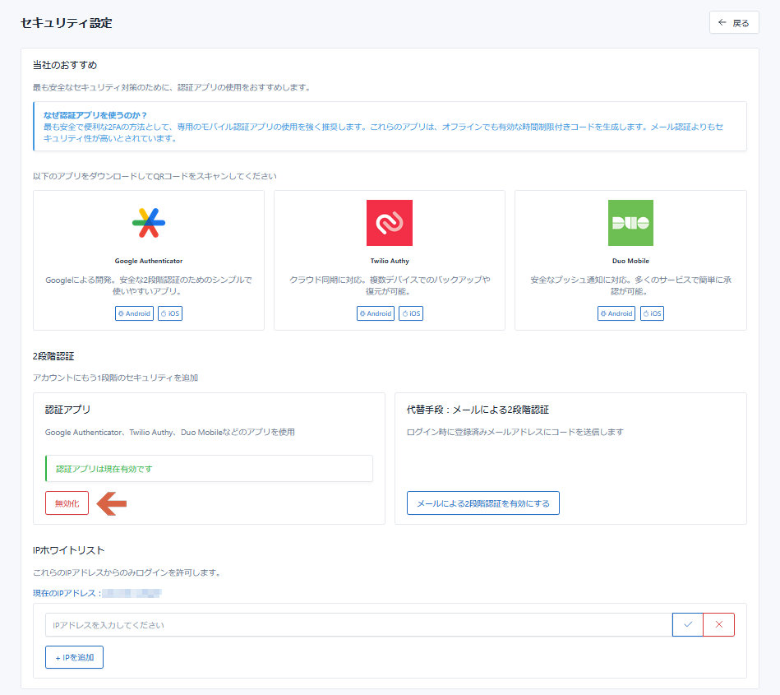780x695 pixels.
Task: Click the Duo Mobile logo icon
Action: (x=630, y=223)
